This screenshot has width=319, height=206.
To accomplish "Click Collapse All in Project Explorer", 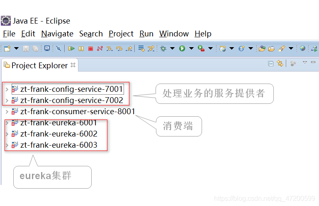I will pyautogui.click(x=270, y=64).
